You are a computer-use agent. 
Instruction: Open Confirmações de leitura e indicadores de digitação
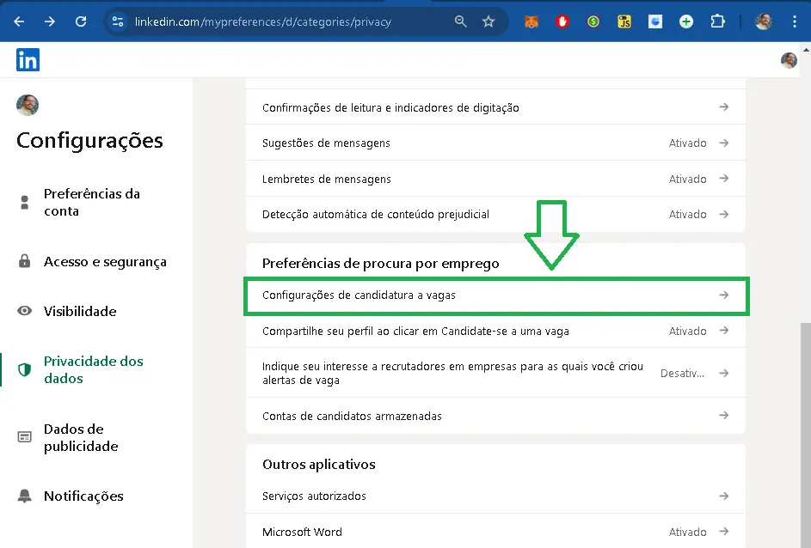click(496, 107)
